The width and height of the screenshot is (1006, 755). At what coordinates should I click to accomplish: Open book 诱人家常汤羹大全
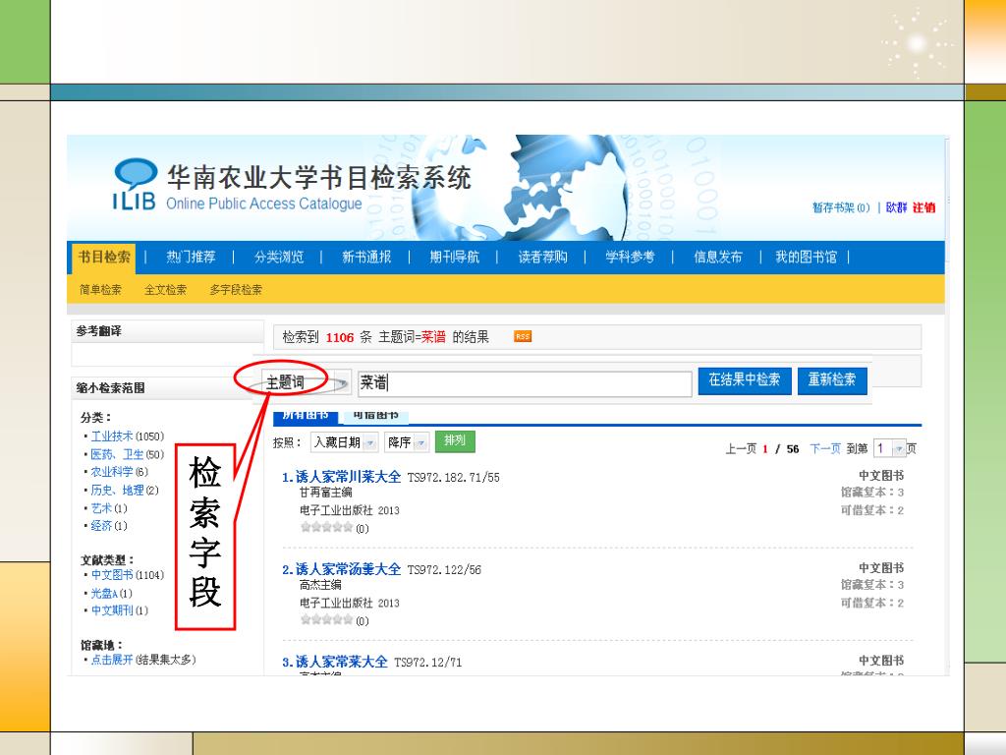[x=348, y=569]
